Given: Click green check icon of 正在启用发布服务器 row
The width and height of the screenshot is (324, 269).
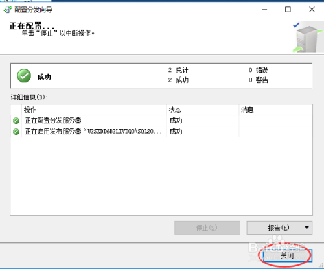Looking at the screenshot, I should click(16, 131).
